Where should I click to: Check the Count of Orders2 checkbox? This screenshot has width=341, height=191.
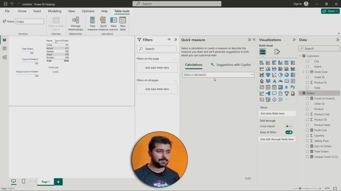[307, 98]
